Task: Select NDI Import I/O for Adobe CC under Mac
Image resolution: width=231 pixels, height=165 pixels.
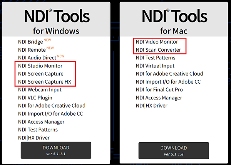Action: [168, 82]
